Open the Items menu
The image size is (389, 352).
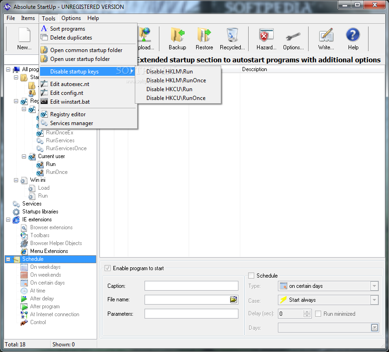coord(28,18)
